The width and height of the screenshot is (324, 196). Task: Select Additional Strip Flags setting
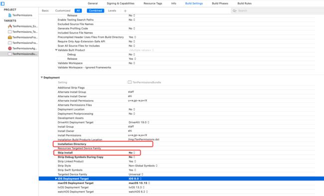point(71,88)
